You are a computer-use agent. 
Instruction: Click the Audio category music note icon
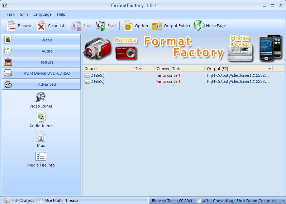coord(8,51)
